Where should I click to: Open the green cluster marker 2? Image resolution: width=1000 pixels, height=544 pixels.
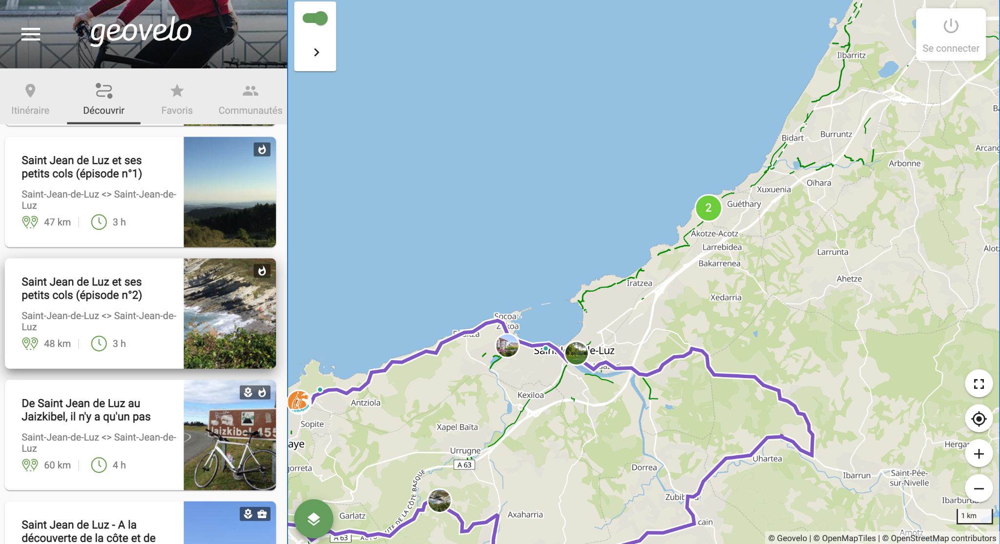[708, 208]
